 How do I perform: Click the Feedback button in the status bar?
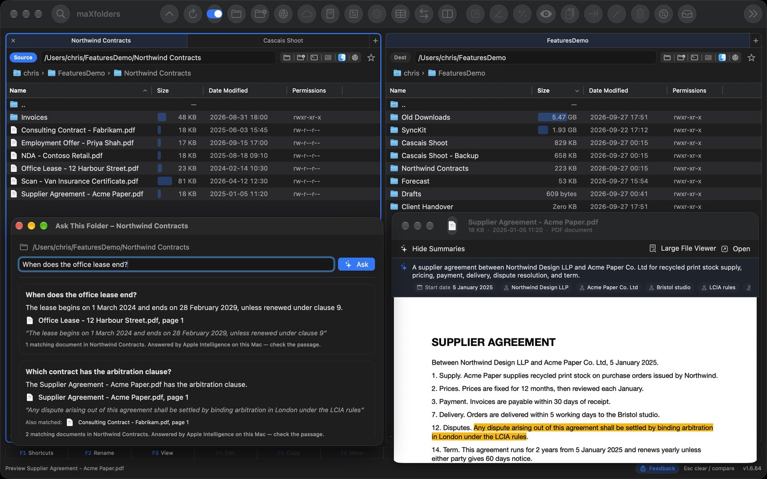click(x=657, y=469)
